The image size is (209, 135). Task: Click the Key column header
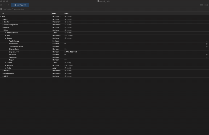click(3, 14)
